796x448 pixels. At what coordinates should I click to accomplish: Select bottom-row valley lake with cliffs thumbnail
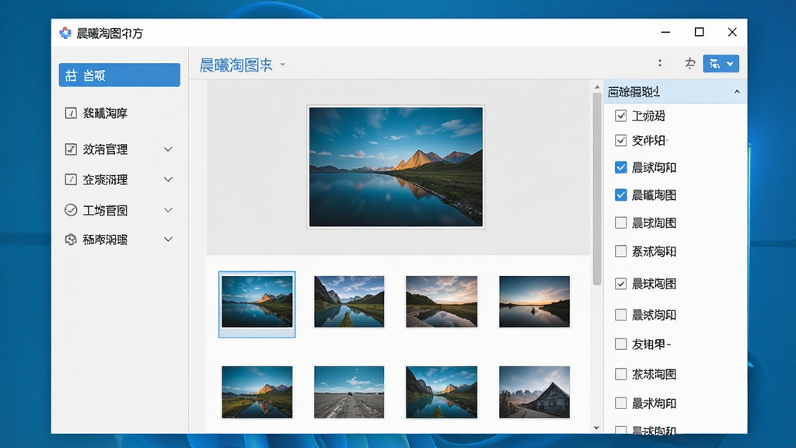pos(442,392)
